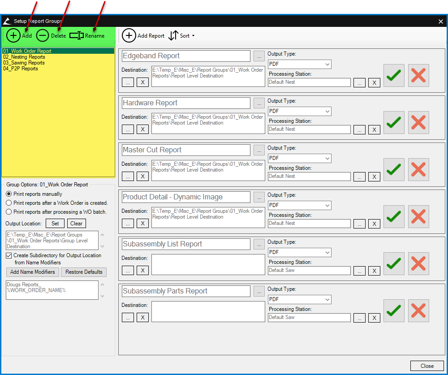Select 04_P2P Reports group

pos(21,69)
